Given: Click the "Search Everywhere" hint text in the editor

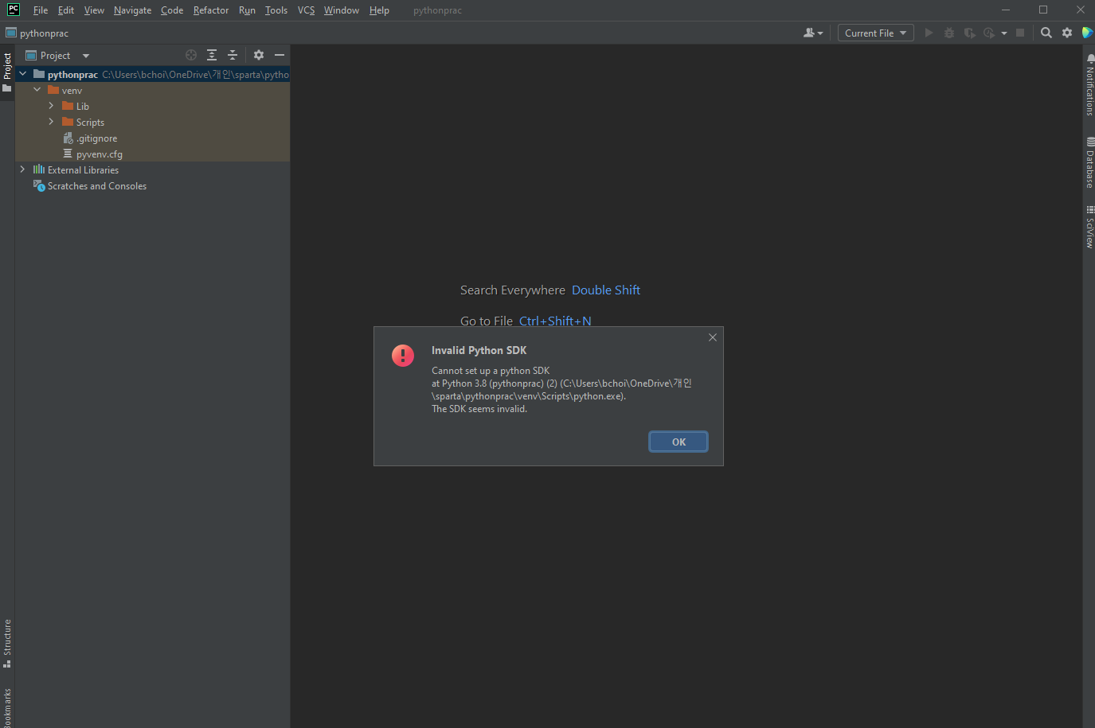Looking at the screenshot, I should click(x=513, y=290).
